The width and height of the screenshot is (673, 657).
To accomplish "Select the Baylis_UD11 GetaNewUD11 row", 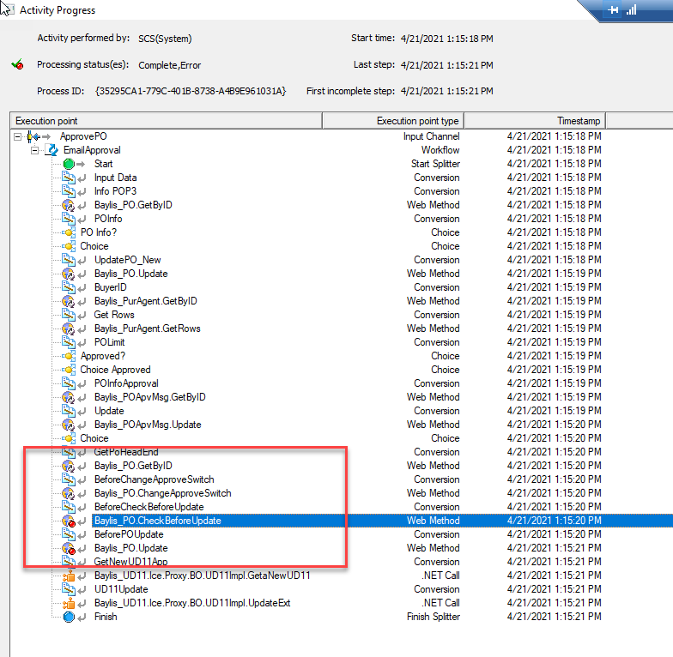I will click(x=342, y=576).
